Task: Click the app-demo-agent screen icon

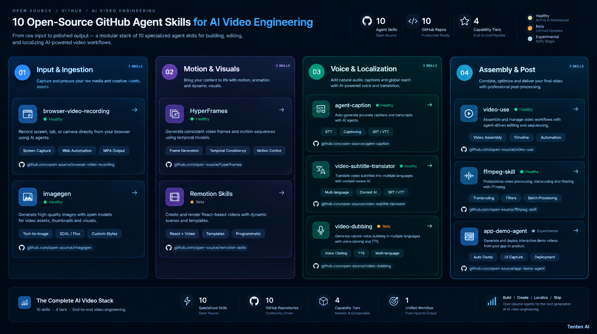Action: click(469, 236)
